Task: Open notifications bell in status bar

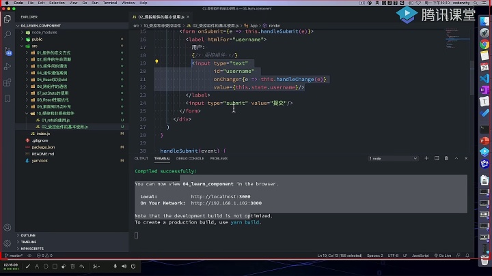Action: [x=467, y=256]
